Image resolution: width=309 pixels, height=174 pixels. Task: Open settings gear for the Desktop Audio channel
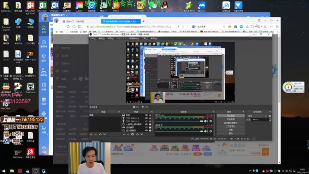pyautogui.click(x=211, y=131)
